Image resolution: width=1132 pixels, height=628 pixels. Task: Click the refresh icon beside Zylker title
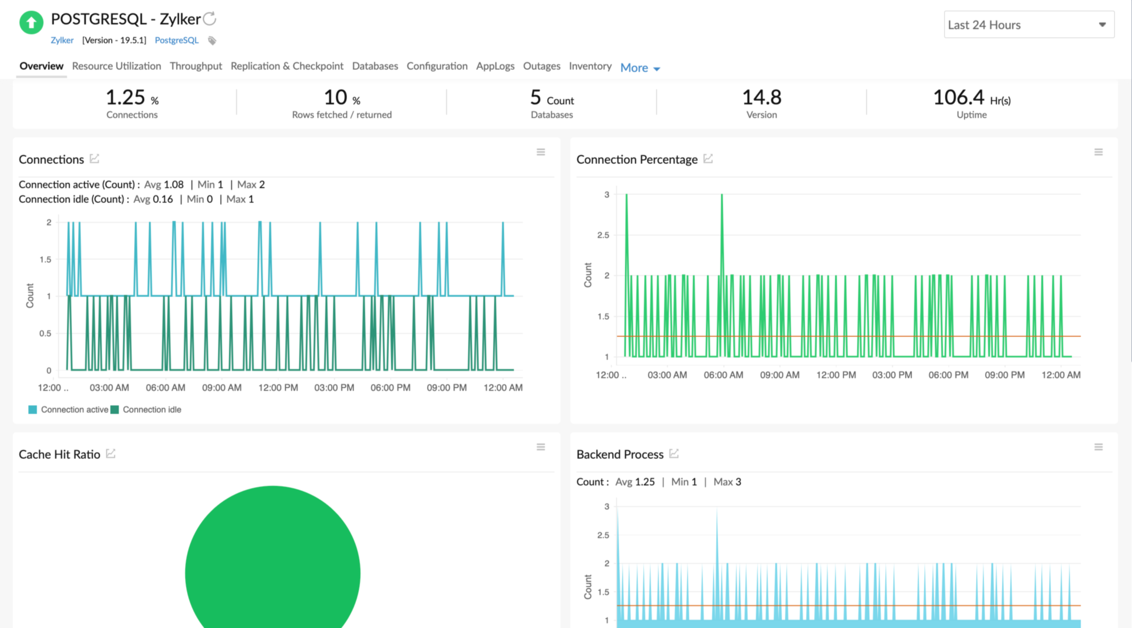(x=210, y=19)
